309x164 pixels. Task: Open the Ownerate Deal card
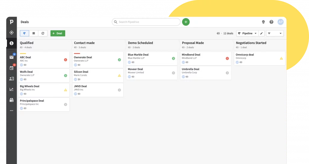(x=98, y=60)
